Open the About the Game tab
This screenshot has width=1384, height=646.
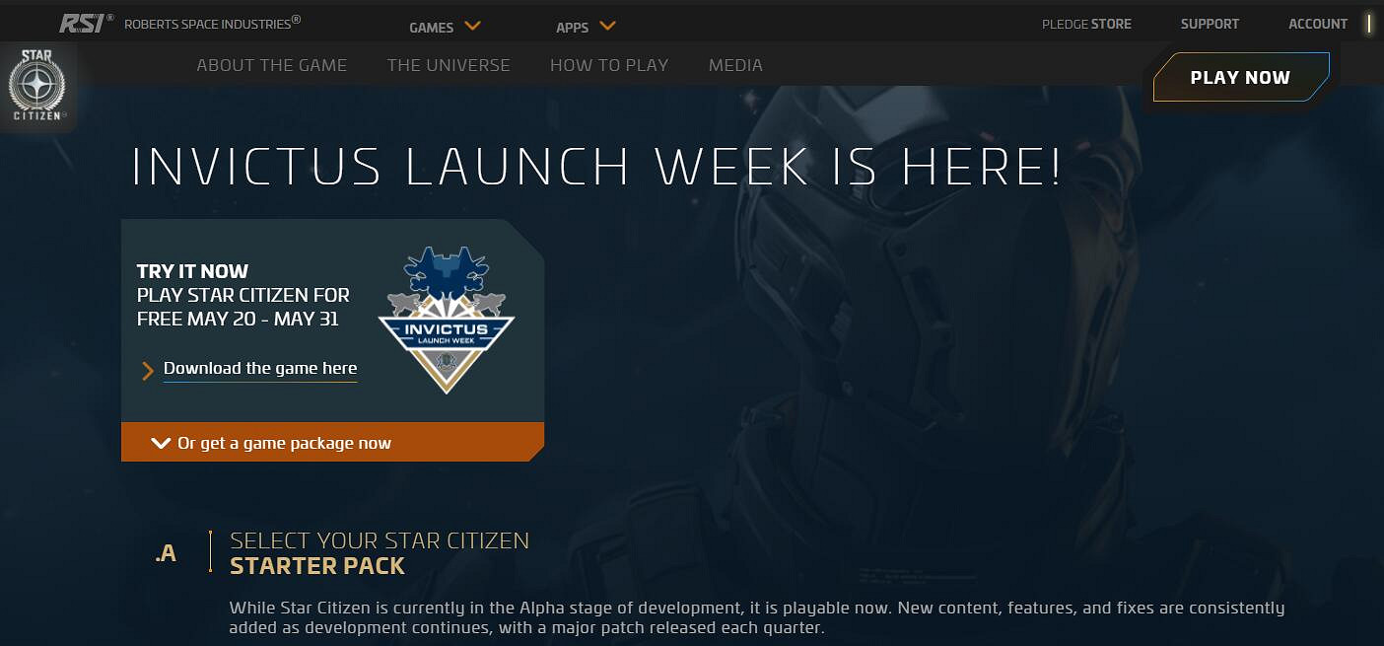[272, 65]
